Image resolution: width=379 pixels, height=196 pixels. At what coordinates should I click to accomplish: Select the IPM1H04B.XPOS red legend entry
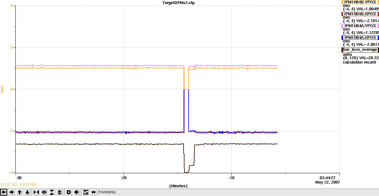click(360, 14)
